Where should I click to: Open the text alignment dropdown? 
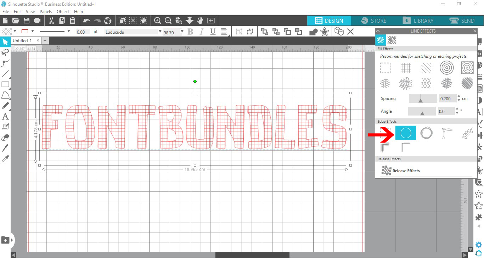tap(225, 32)
